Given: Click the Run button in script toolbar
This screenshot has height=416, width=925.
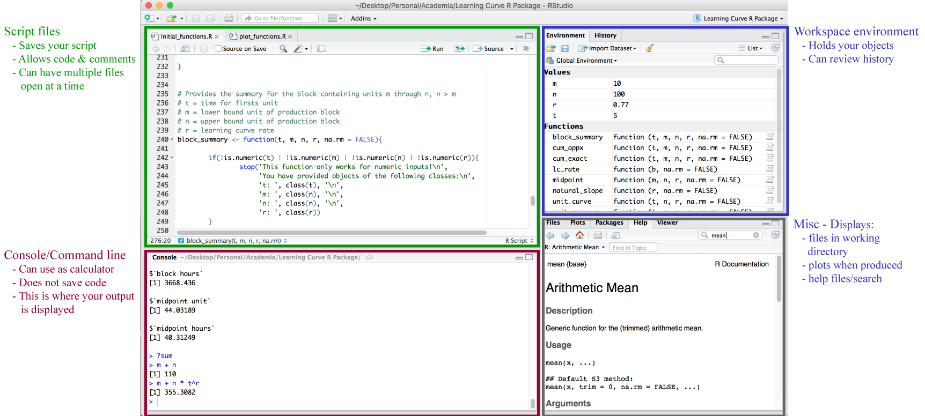Looking at the screenshot, I should 432,49.
